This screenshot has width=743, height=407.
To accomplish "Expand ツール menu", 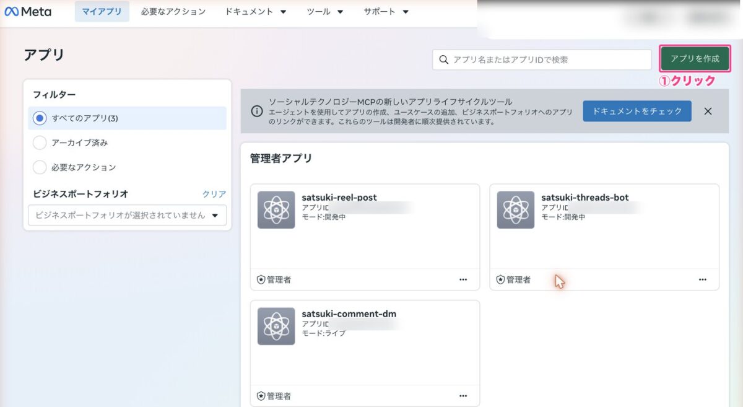I will [325, 12].
